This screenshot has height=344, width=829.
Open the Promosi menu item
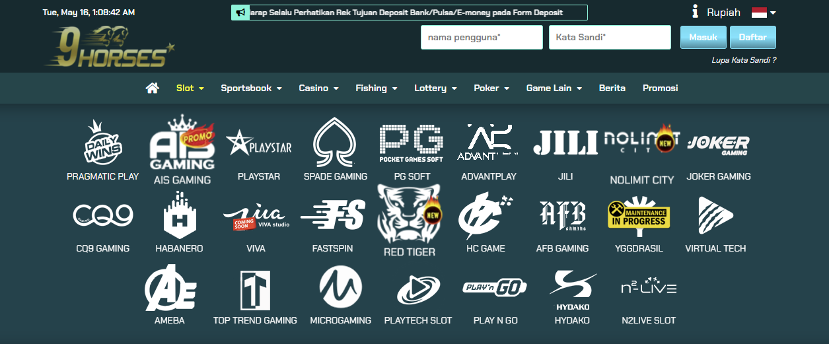(660, 88)
